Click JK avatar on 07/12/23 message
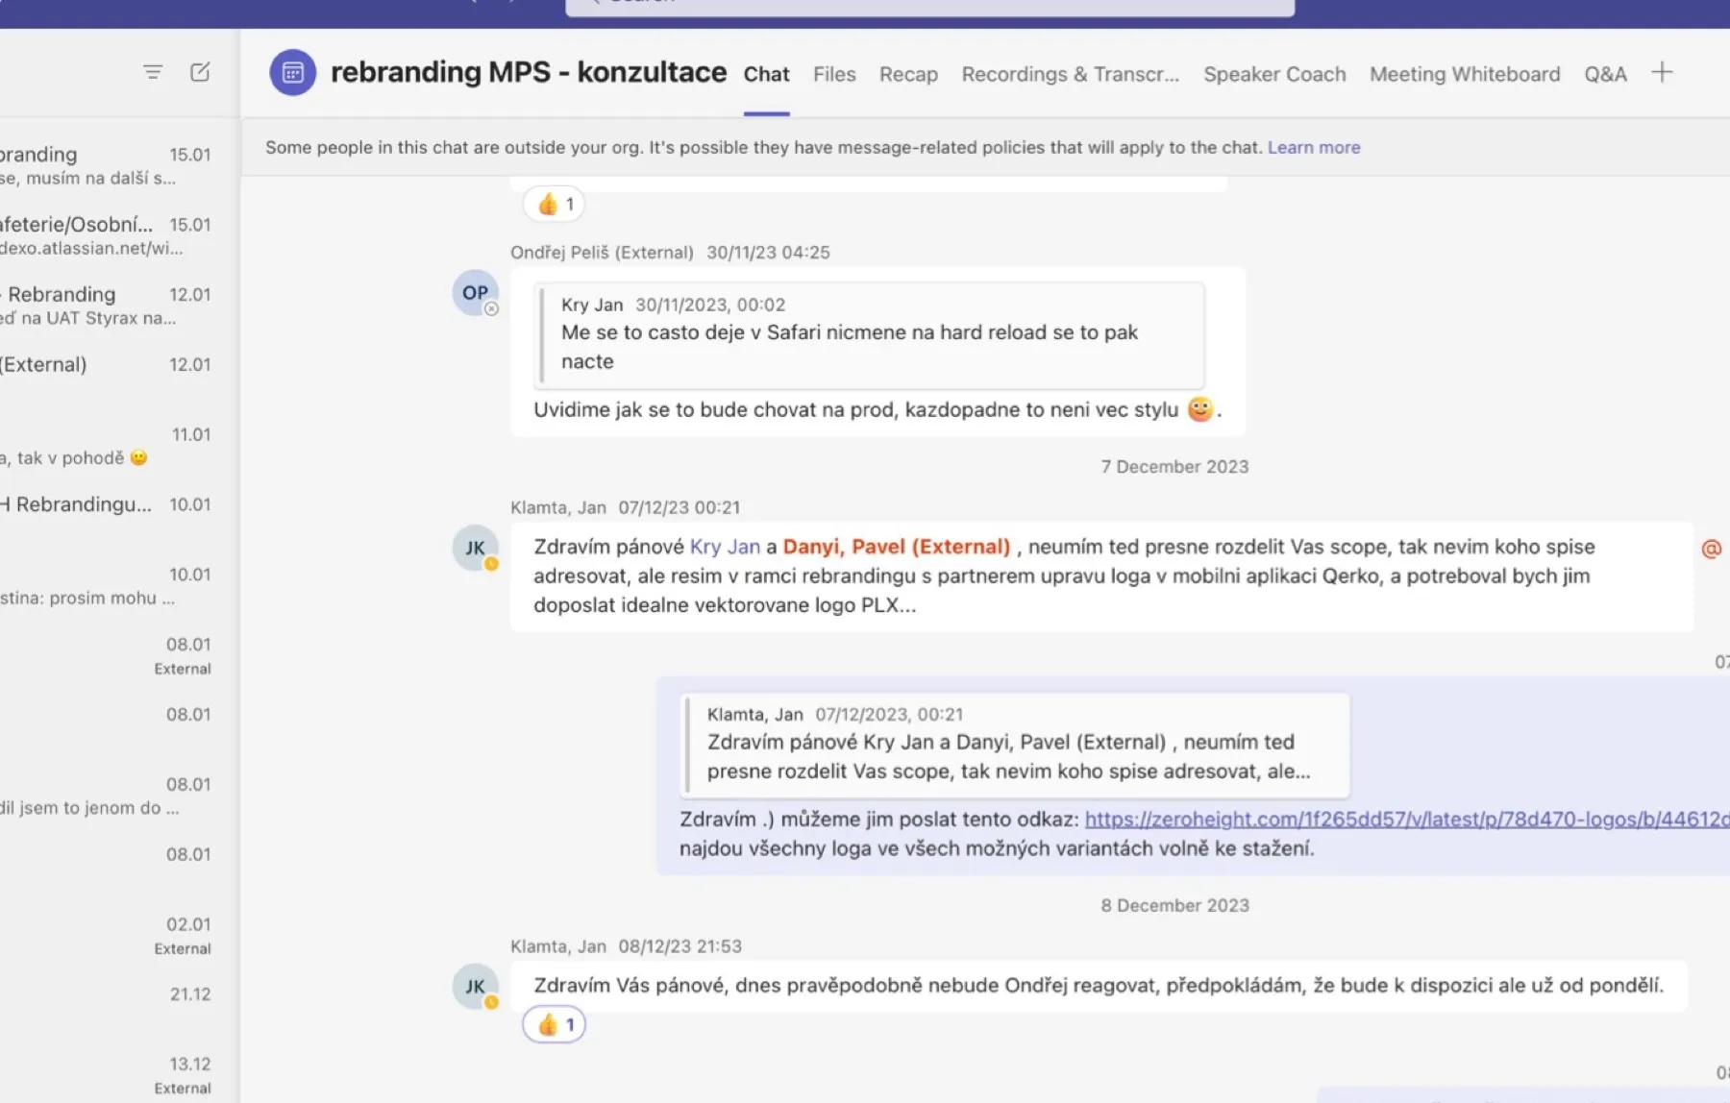 [x=475, y=547]
